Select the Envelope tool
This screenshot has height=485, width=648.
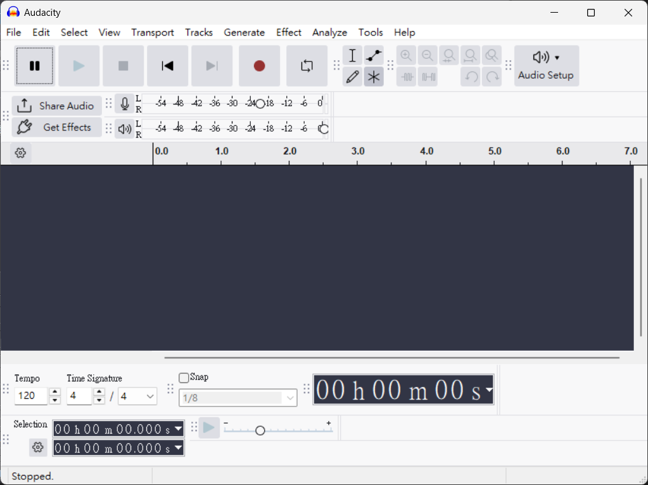[374, 56]
